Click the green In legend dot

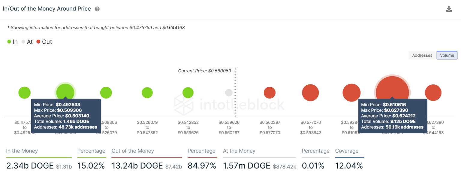pyautogui.click(x=9, y=42)
